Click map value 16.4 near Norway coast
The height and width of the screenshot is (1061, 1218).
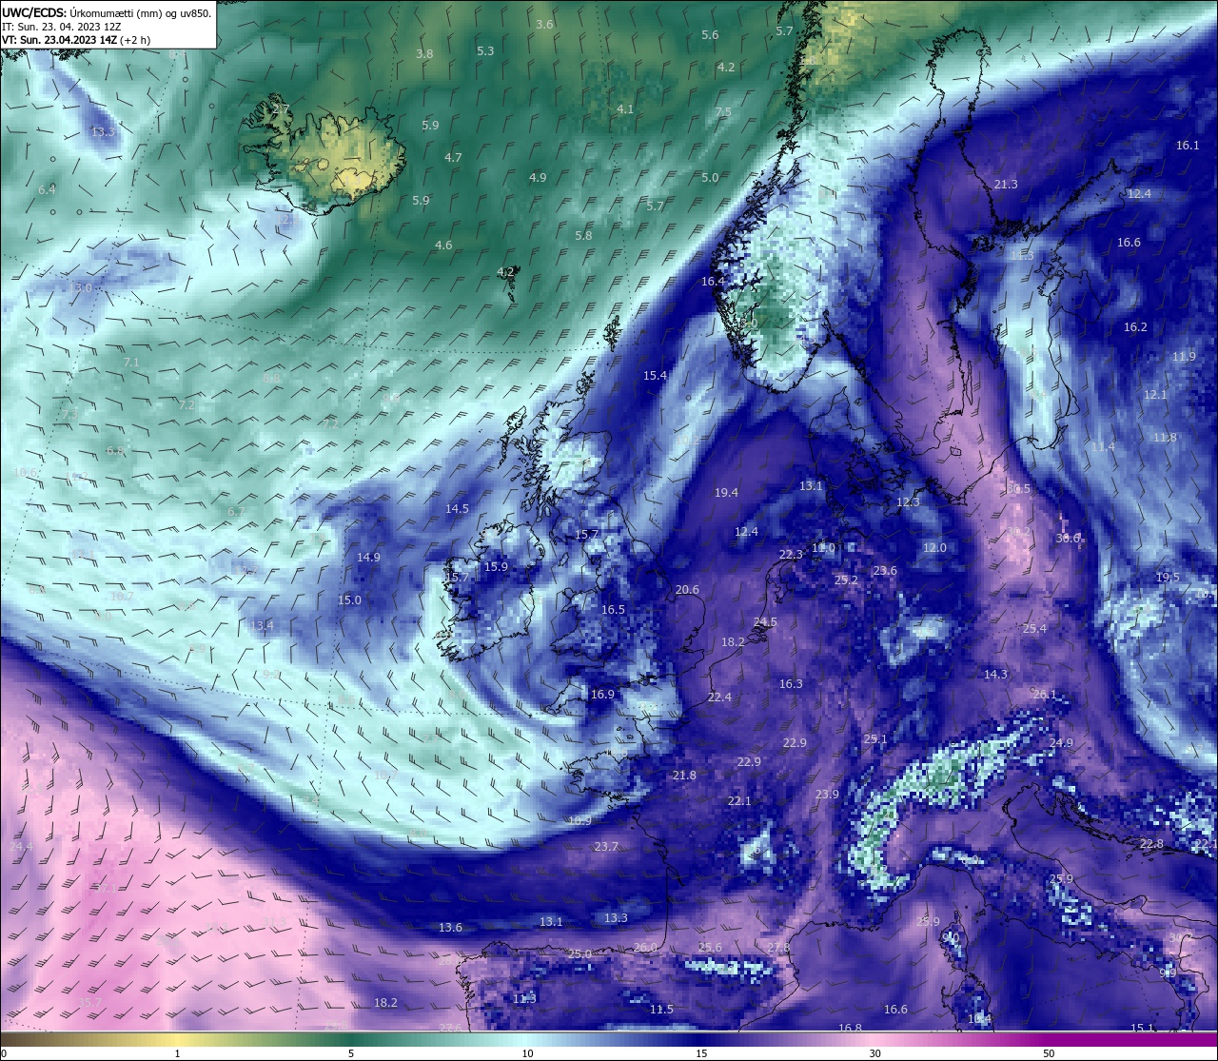713,281
